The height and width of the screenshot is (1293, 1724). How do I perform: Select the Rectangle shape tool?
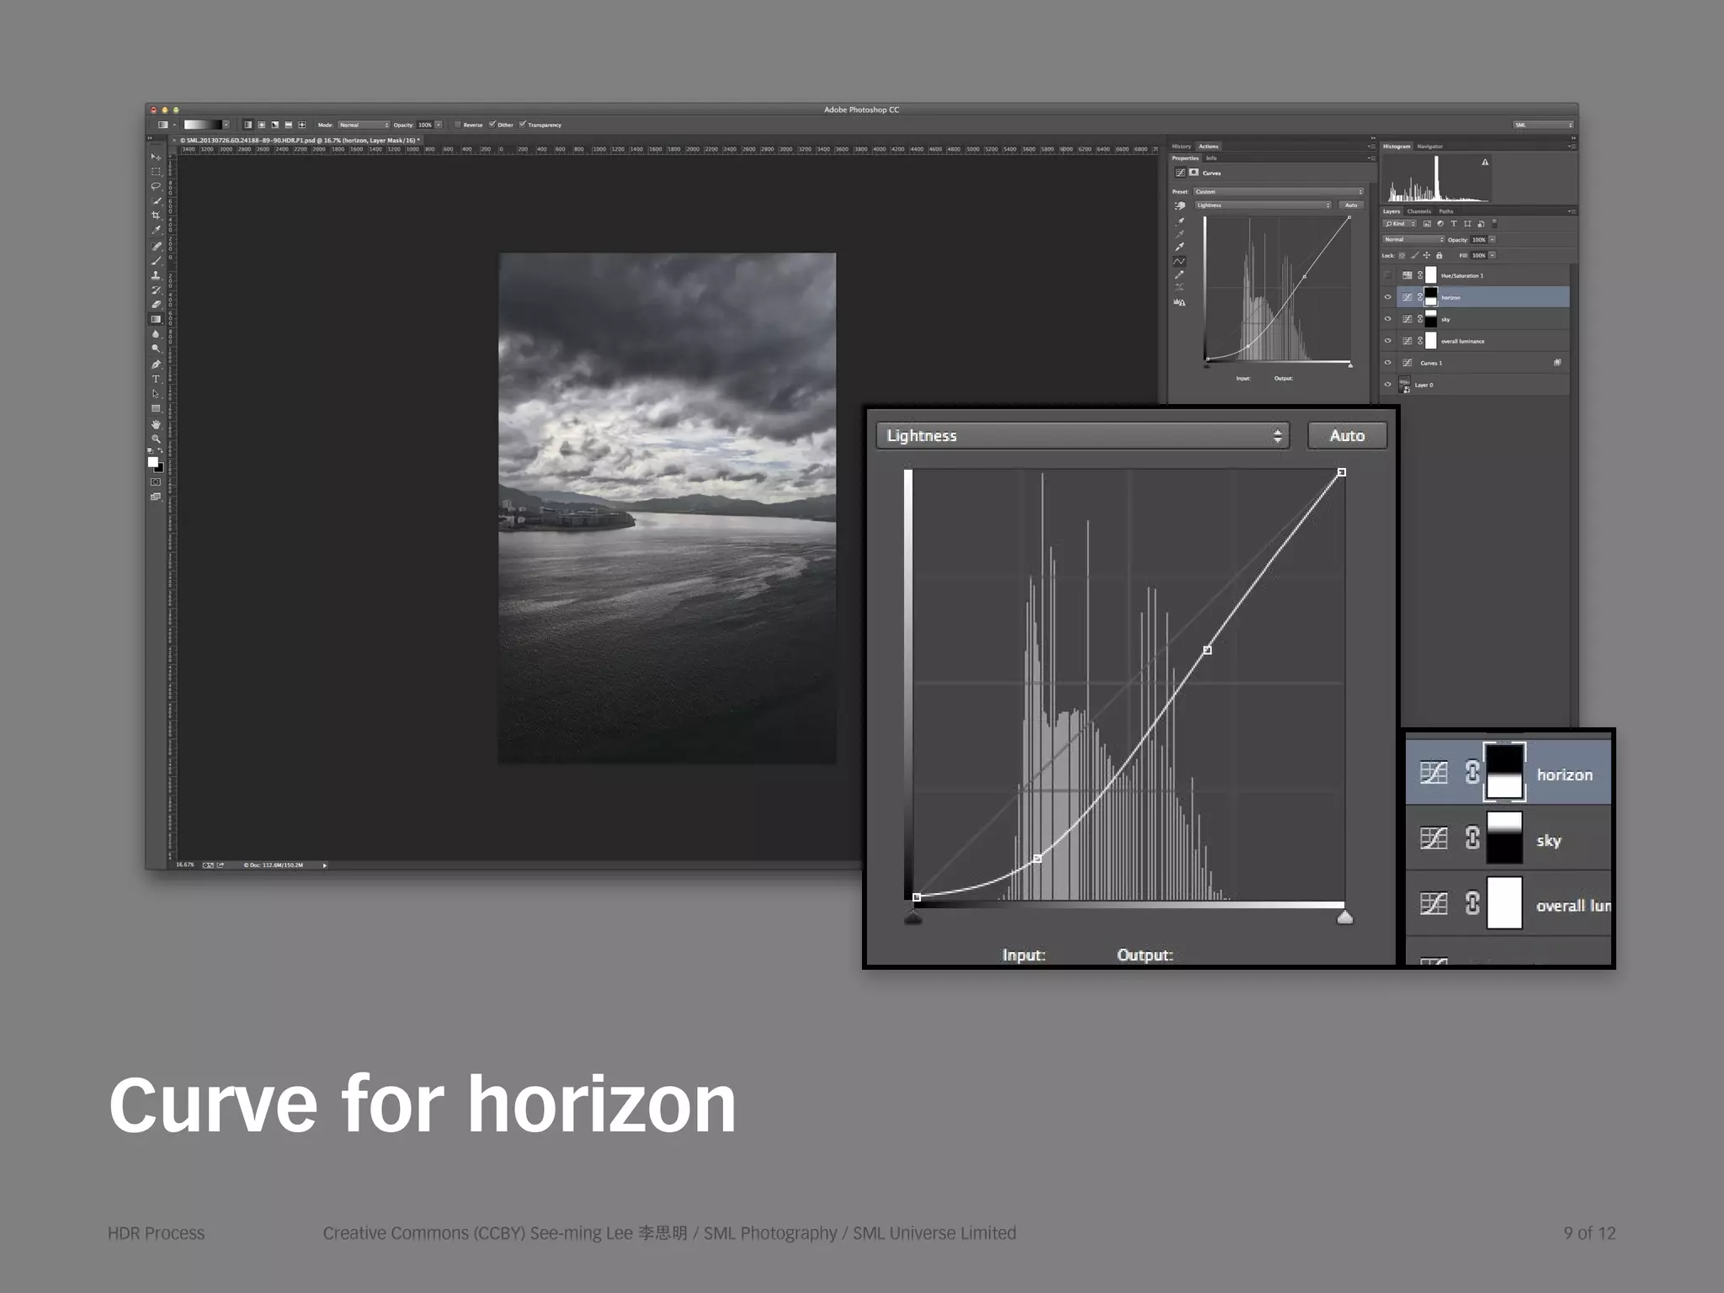click(x=156, y=408)
